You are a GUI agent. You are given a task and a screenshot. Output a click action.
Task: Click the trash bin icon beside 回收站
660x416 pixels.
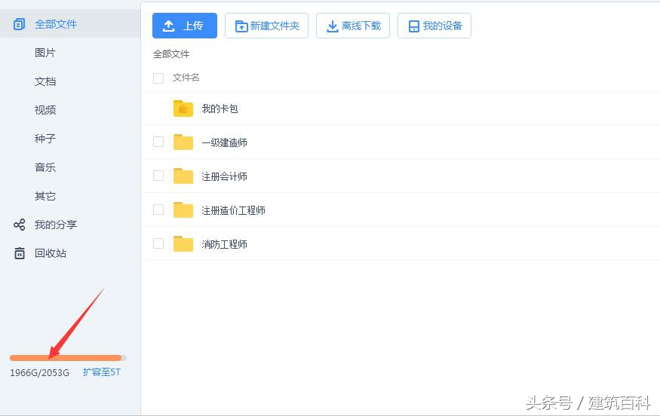(20, 253)
